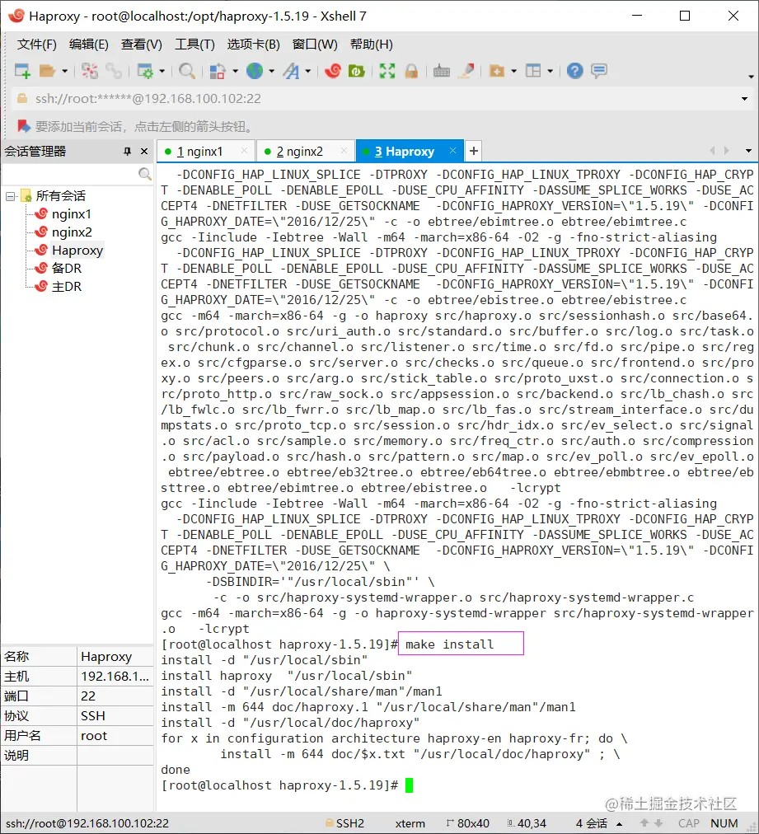Click the chat feedback bubble icon
The width and height of the screenshot is (759, 834).
(x=599, y=71)
